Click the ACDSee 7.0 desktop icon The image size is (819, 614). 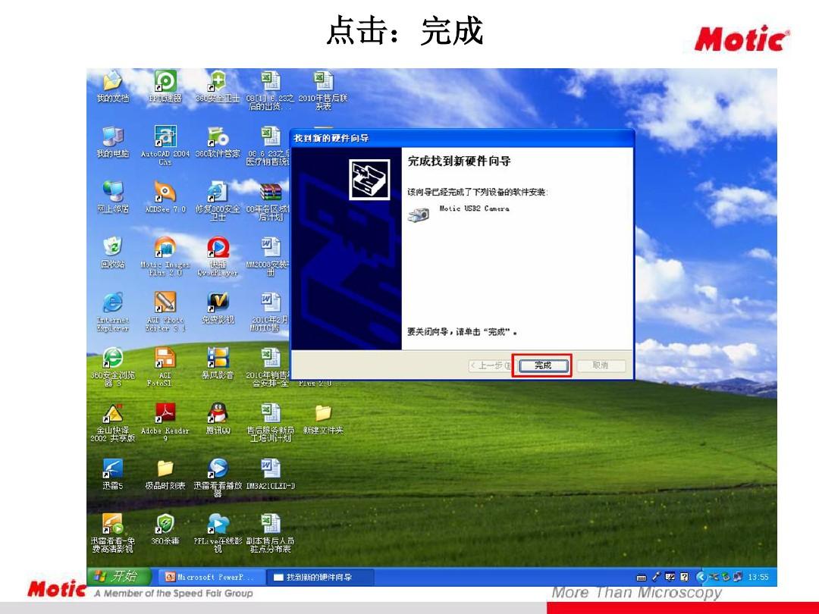pos(165,192)
